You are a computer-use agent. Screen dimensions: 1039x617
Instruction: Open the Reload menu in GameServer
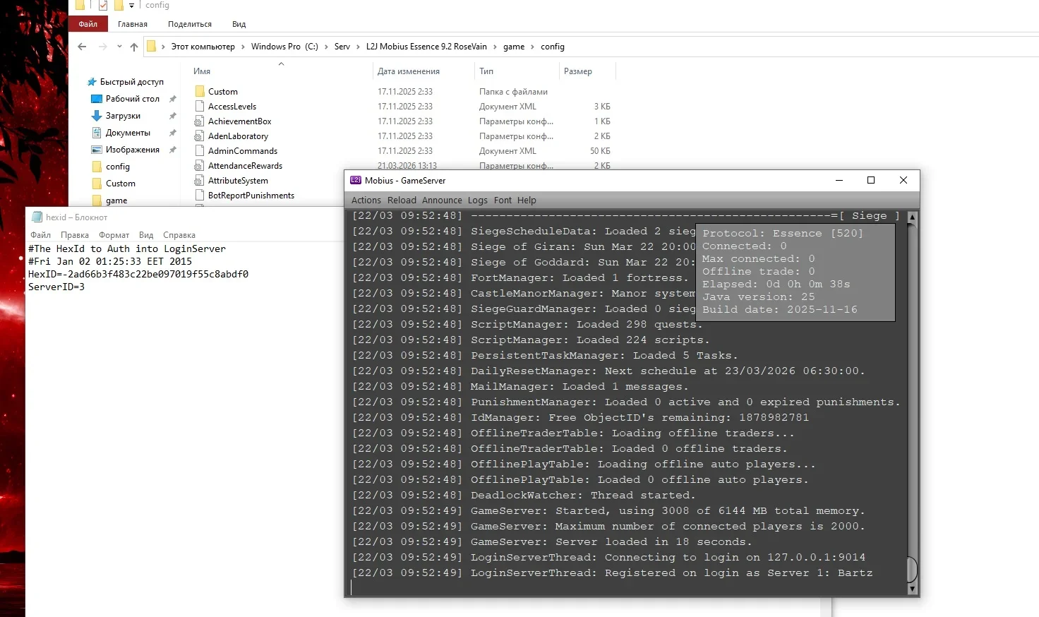402,200
